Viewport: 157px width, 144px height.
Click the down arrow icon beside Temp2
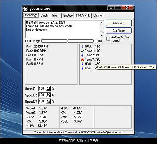[82, 55]
